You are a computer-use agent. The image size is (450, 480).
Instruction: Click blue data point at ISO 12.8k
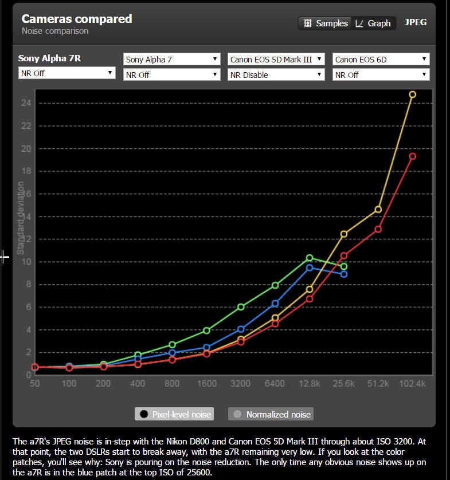(x=310, y=268)
